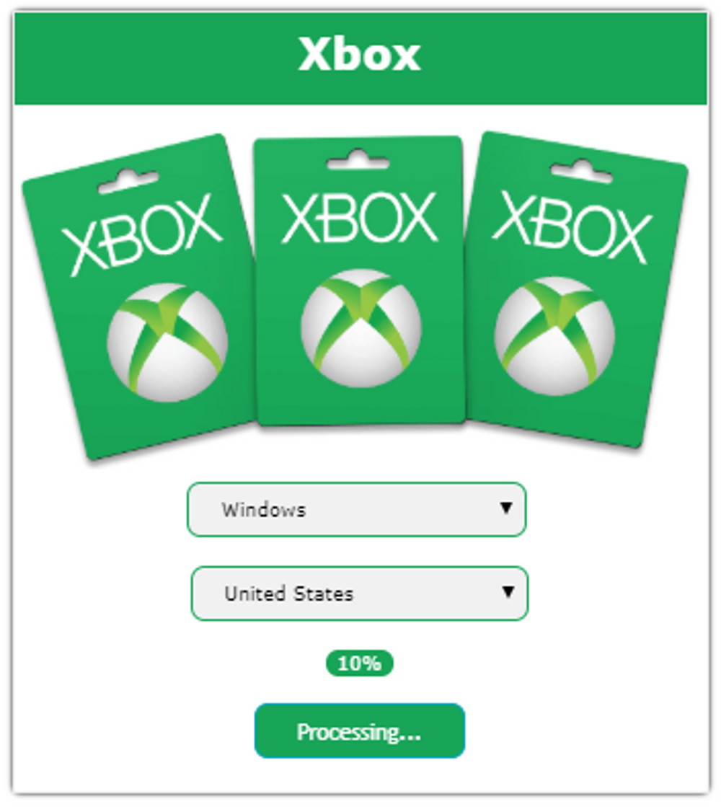721x807 pixels.
Task: Click the Processing... button
Action: pyautogui.click(x=360, y=731)
